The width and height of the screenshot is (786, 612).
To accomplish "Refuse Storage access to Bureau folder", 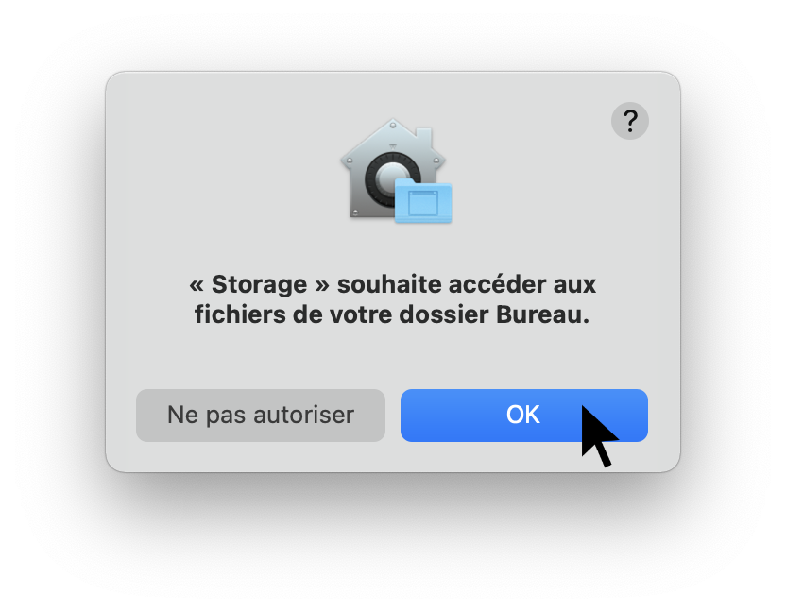I will 260,415.
